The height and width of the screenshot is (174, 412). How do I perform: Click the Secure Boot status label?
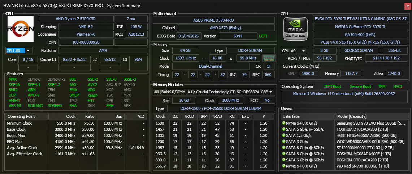tap(360, 86)
